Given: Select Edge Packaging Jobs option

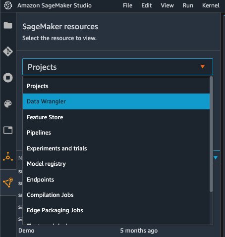Looking at the screenshot, I should point(116,210).
